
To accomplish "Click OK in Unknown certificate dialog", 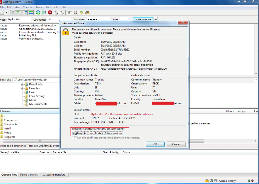I will click(155, 144).
